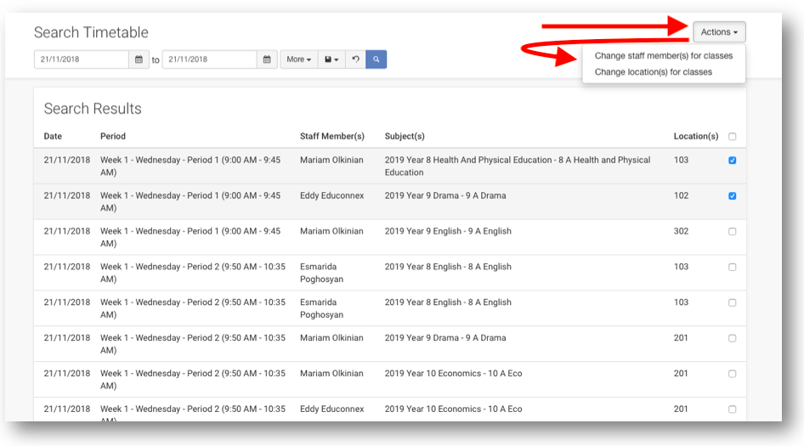Expand the More filters dropdown

[298, 59]
